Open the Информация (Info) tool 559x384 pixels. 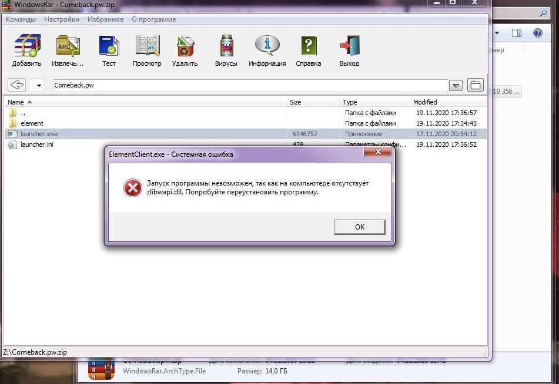[x=267, y=46]
